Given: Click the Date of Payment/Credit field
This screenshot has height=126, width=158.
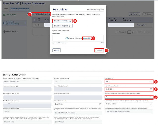Looking at the screenshot, I should (x=129, y=89).
